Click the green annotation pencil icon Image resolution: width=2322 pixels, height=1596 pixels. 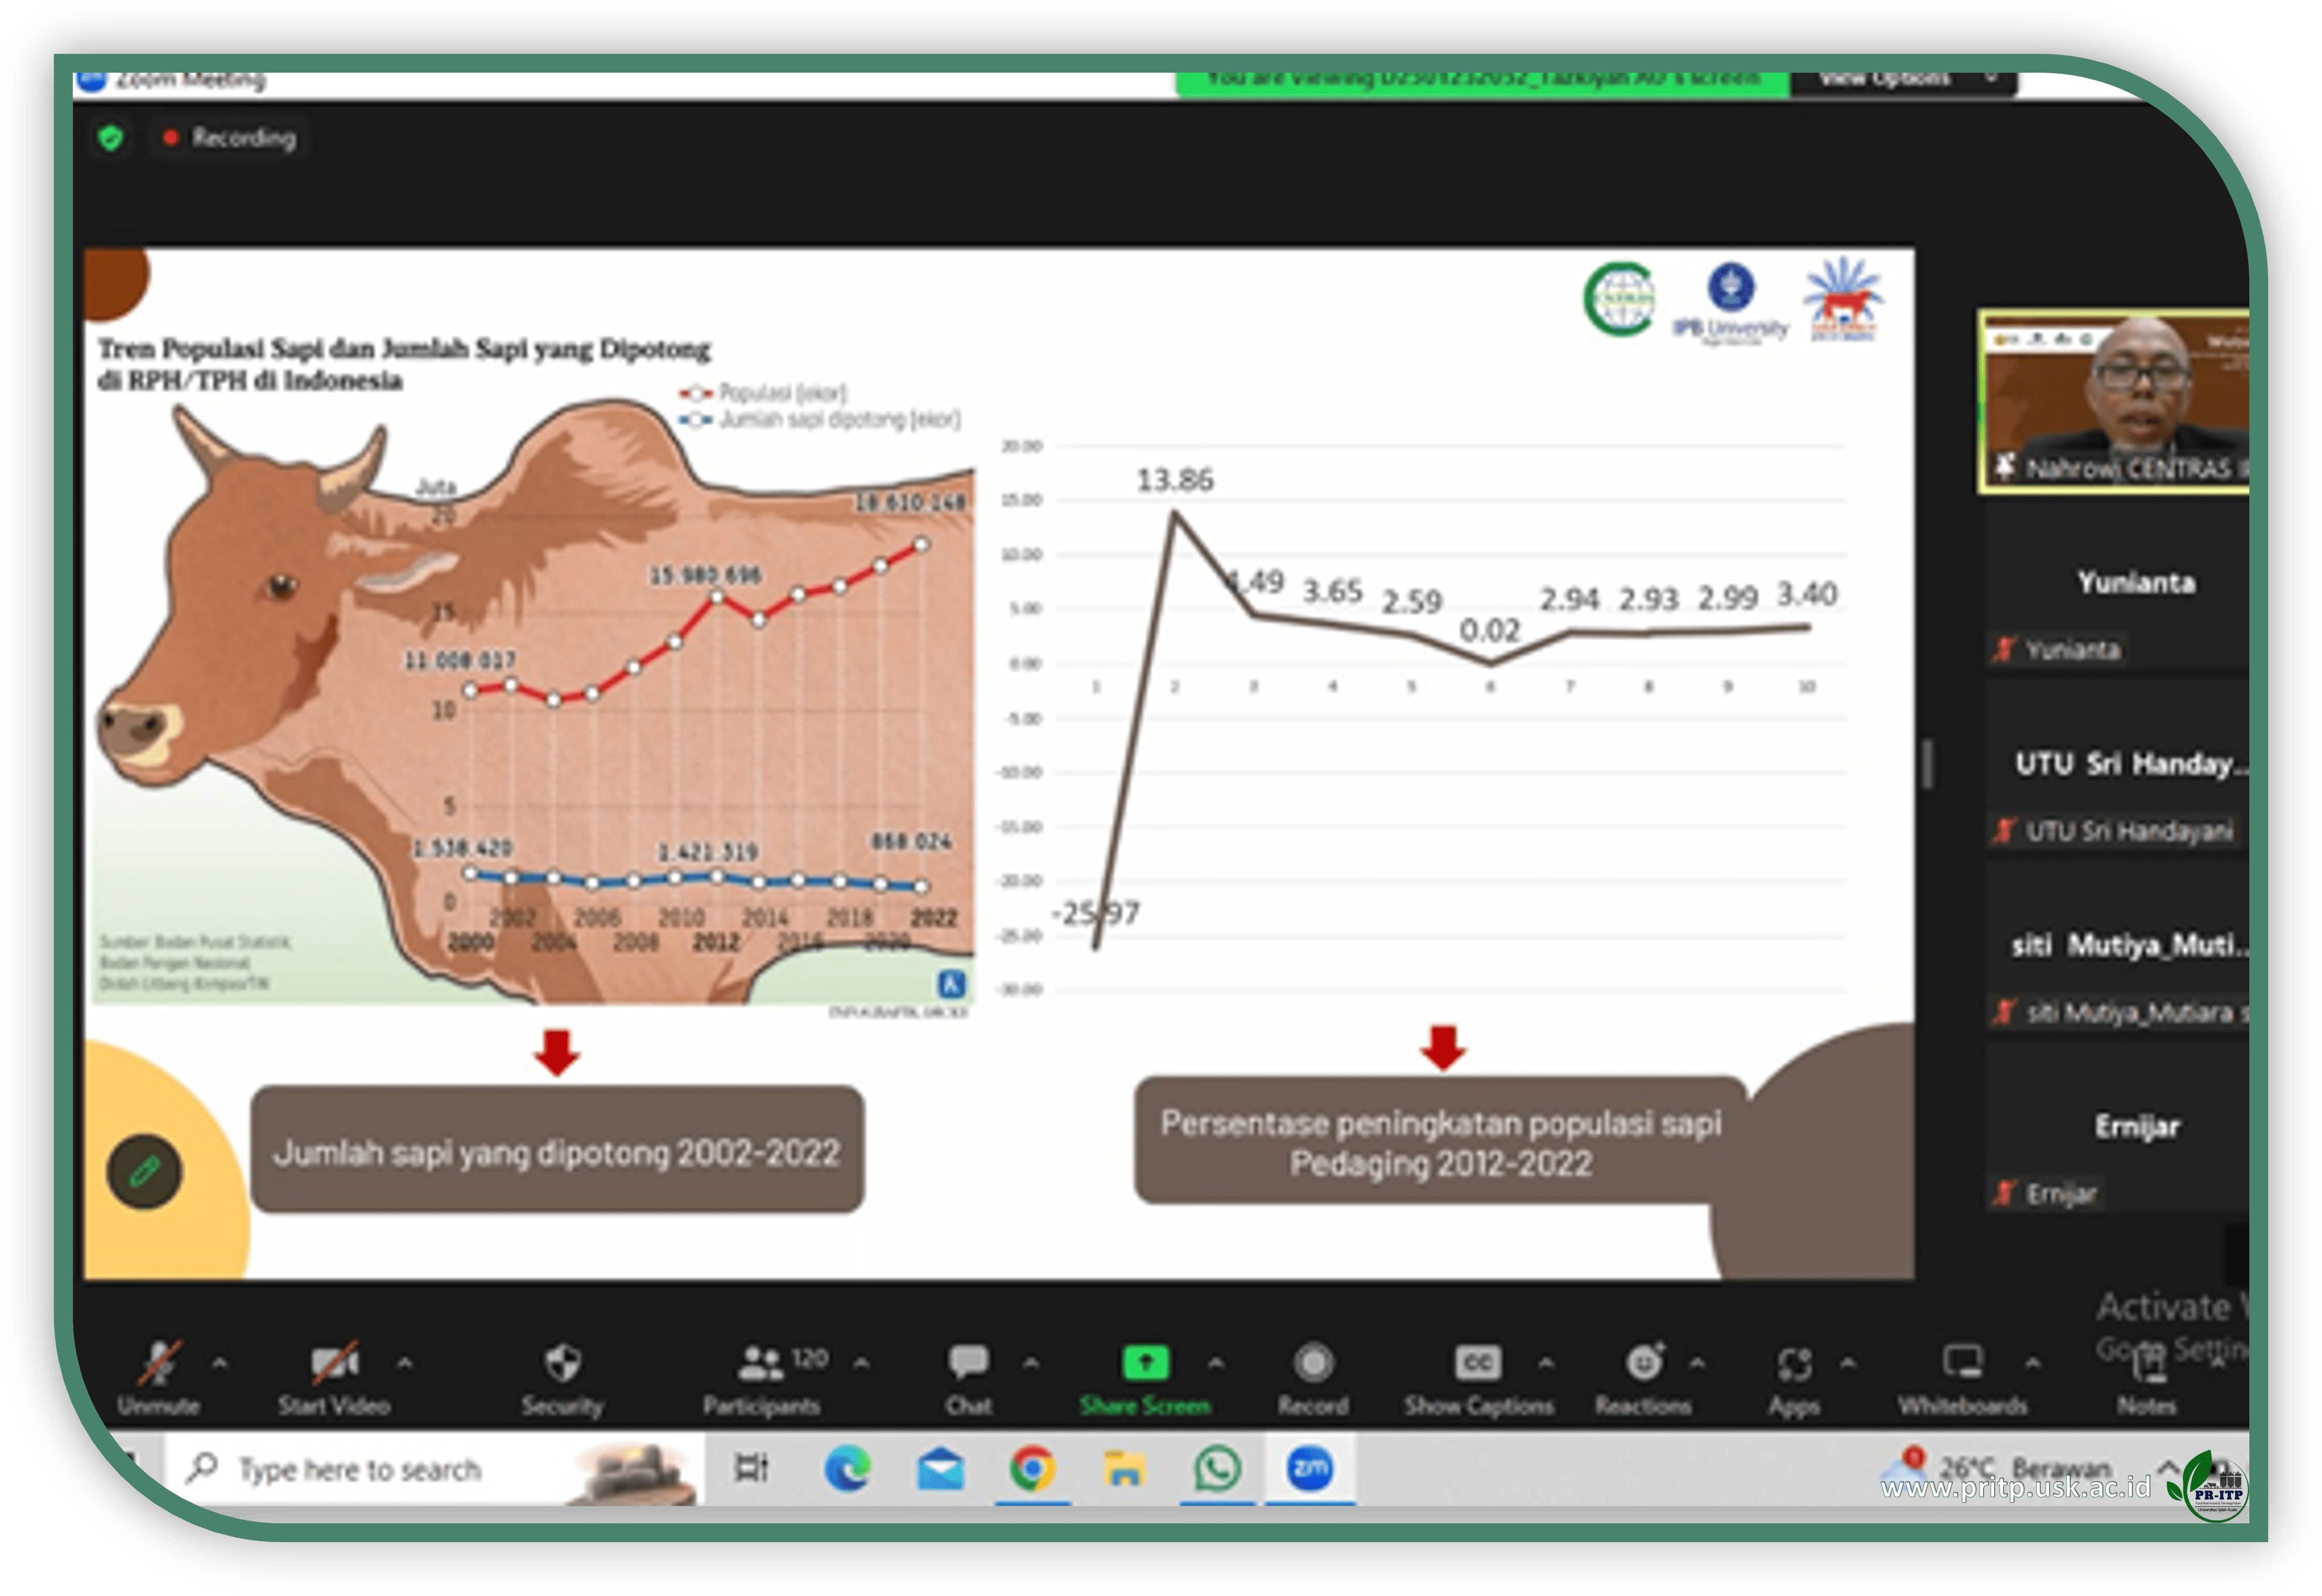tap(145, 1171)
